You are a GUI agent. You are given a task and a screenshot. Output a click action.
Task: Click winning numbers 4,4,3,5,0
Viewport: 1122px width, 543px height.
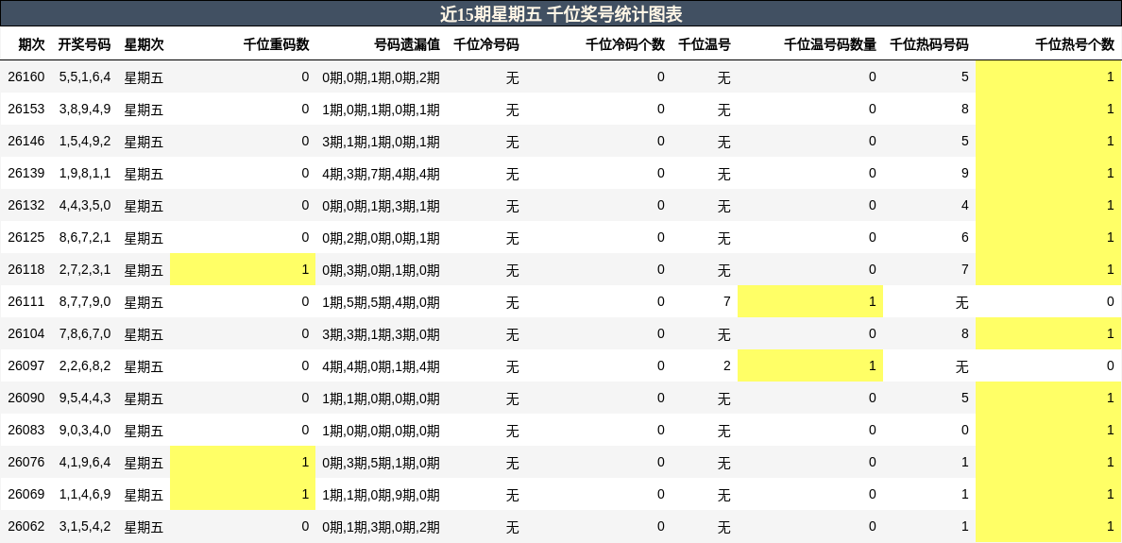point(85,205)
